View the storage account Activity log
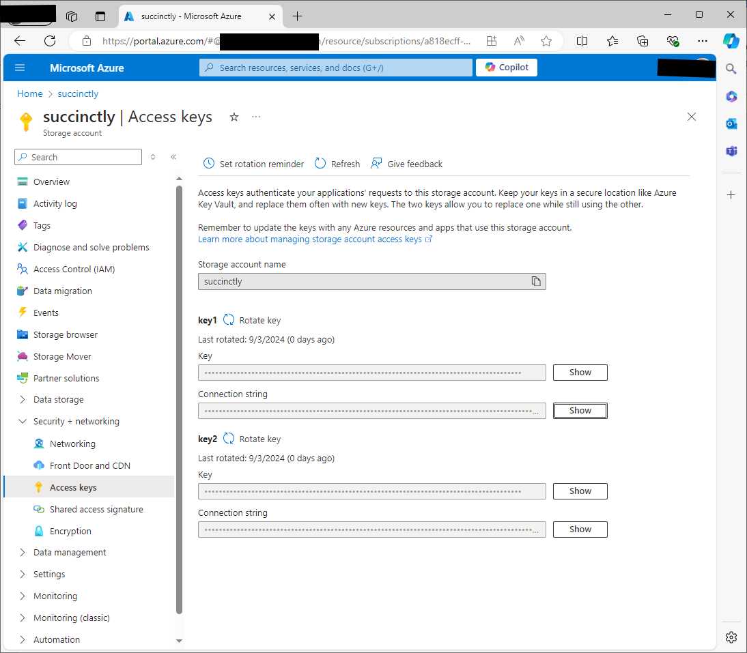 [55, 203]
